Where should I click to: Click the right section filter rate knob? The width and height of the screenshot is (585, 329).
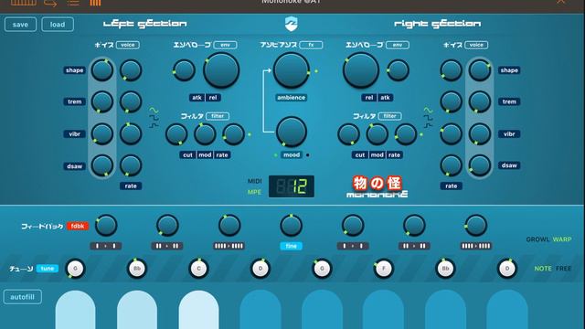(406, 134)
